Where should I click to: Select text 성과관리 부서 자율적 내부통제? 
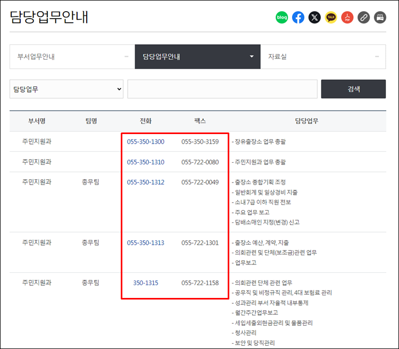pos(270,303)
